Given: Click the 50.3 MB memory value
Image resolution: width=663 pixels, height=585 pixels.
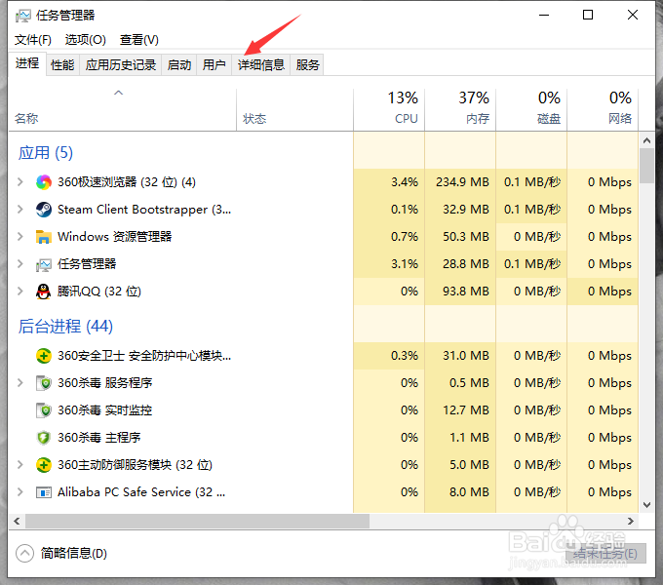Looking at the screenshot, I should pos(465,237).
